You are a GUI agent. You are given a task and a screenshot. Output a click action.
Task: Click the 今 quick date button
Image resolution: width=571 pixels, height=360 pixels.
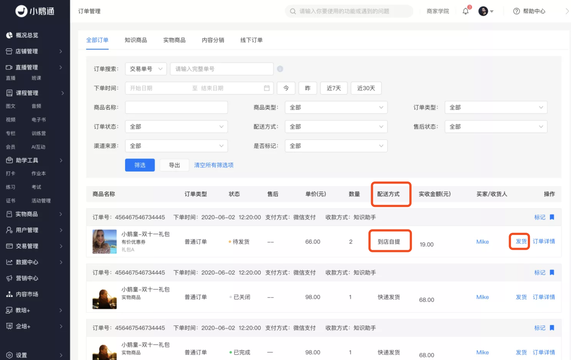286,88
